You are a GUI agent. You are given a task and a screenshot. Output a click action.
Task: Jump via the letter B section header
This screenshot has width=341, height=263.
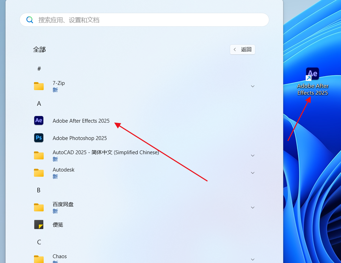[39, 190]
